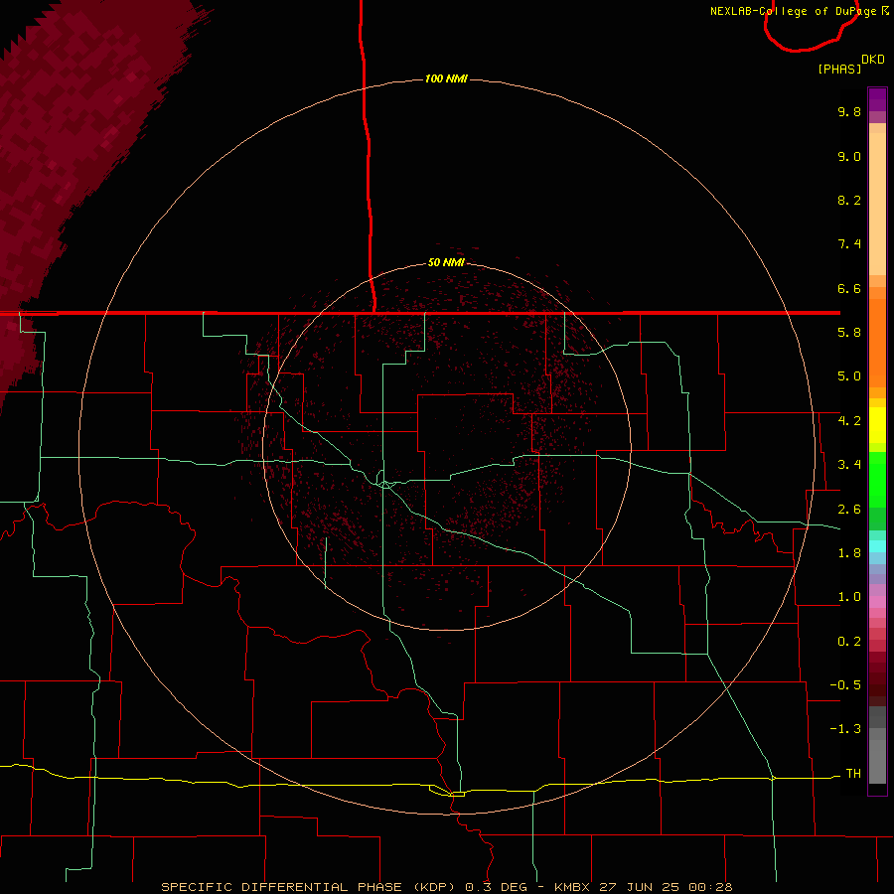Click the 5.0 legend value
The image size is (894, 894).
point(849,376)
